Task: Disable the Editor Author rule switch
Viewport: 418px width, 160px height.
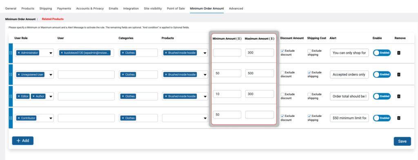Action: click(x=382, y=96)
